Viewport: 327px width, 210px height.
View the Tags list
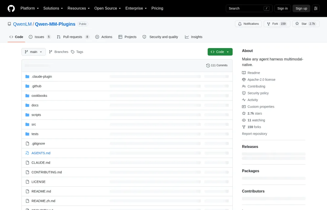click(77, 52)
